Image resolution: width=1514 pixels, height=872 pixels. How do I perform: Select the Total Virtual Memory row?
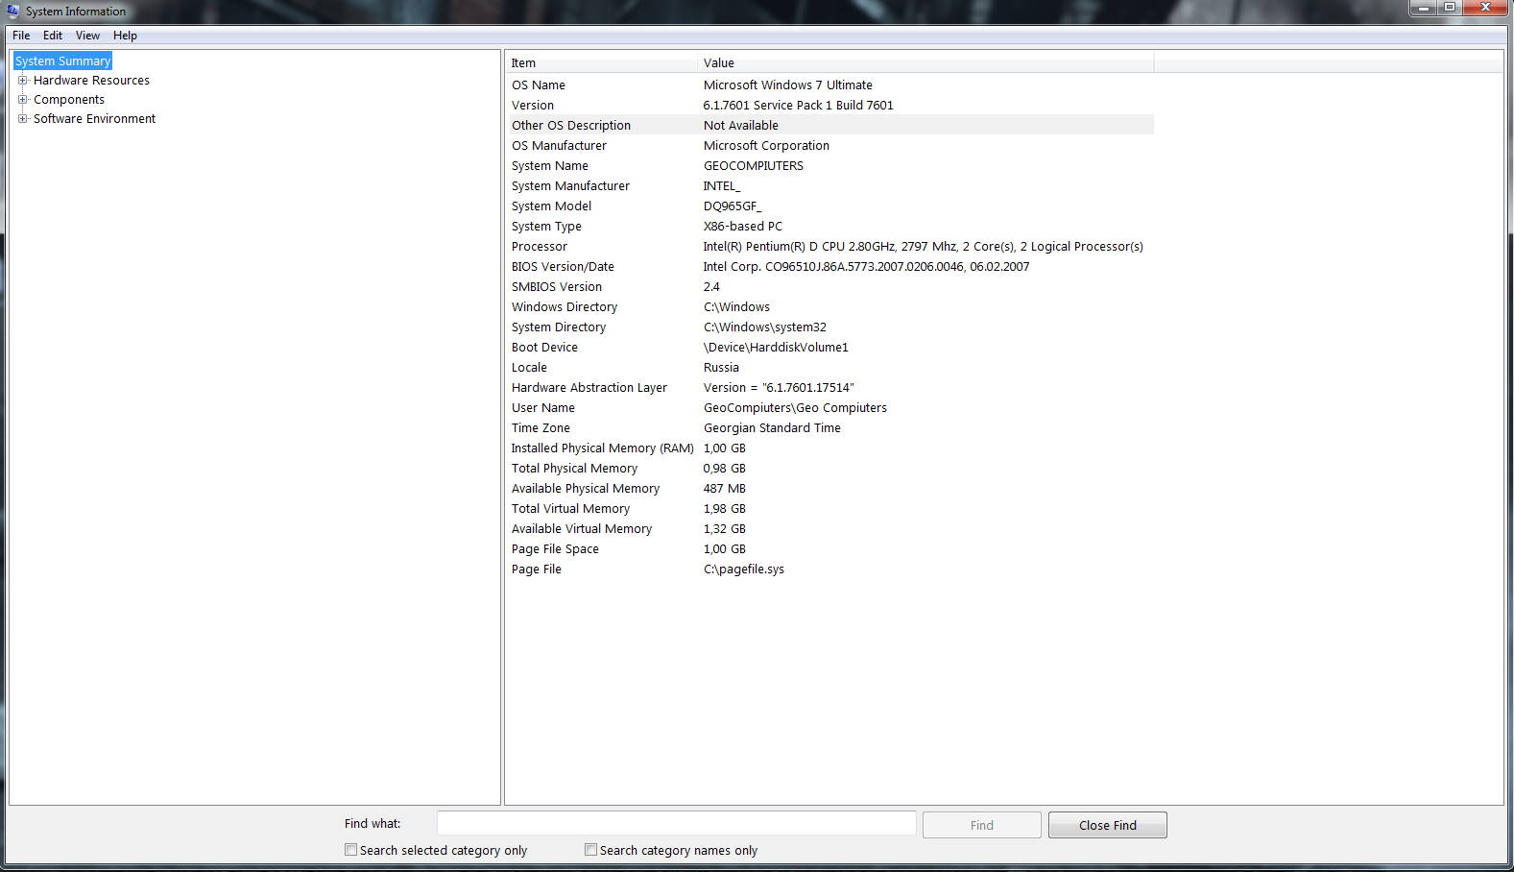point(829,509)
